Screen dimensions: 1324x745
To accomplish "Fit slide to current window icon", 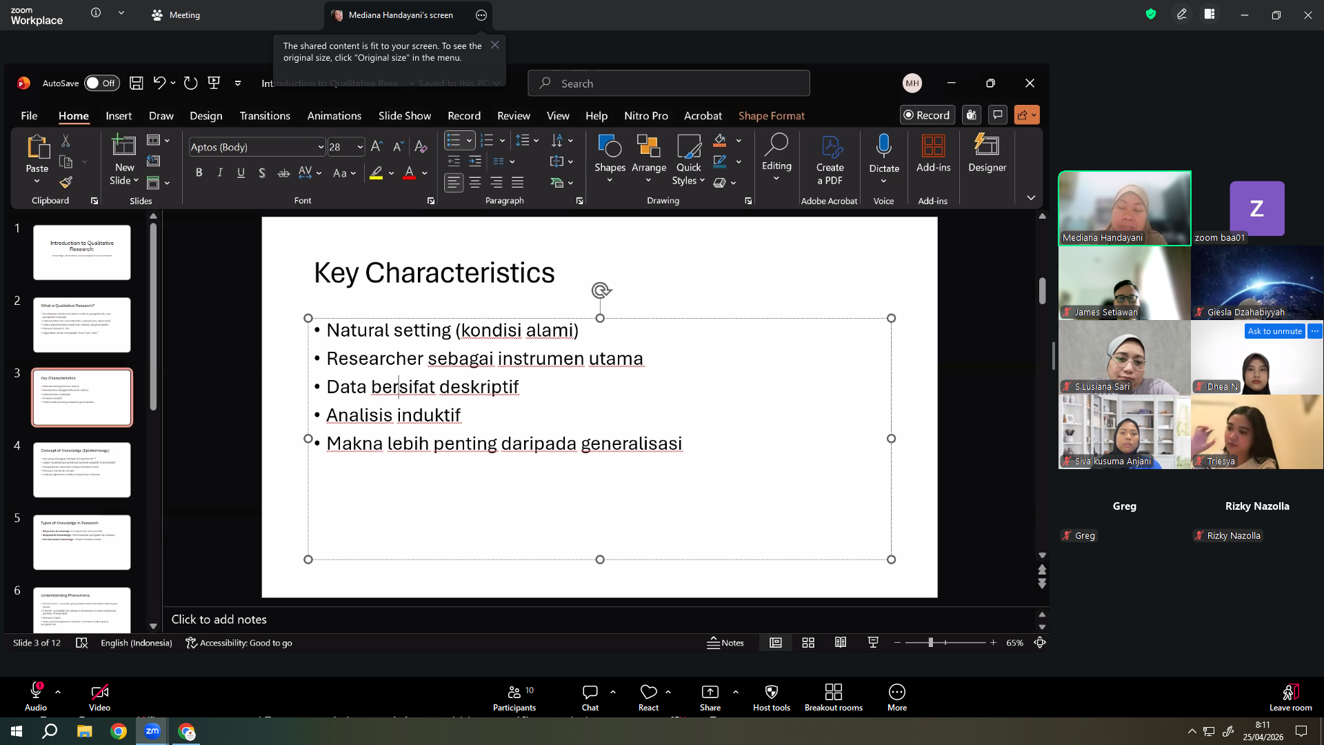I will pos(1040,643).
